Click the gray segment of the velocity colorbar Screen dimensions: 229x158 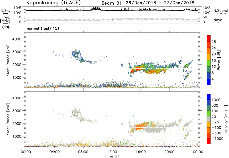click(x=209, y=119)
